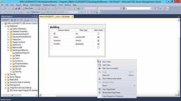The image size is (181, 101).
Task: Save the diagram with the floppy disk icon
Action: click(16, 8)
